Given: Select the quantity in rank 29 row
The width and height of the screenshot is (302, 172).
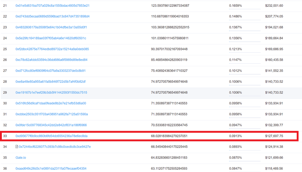Looking at the screenshot, I should point(169,93).
